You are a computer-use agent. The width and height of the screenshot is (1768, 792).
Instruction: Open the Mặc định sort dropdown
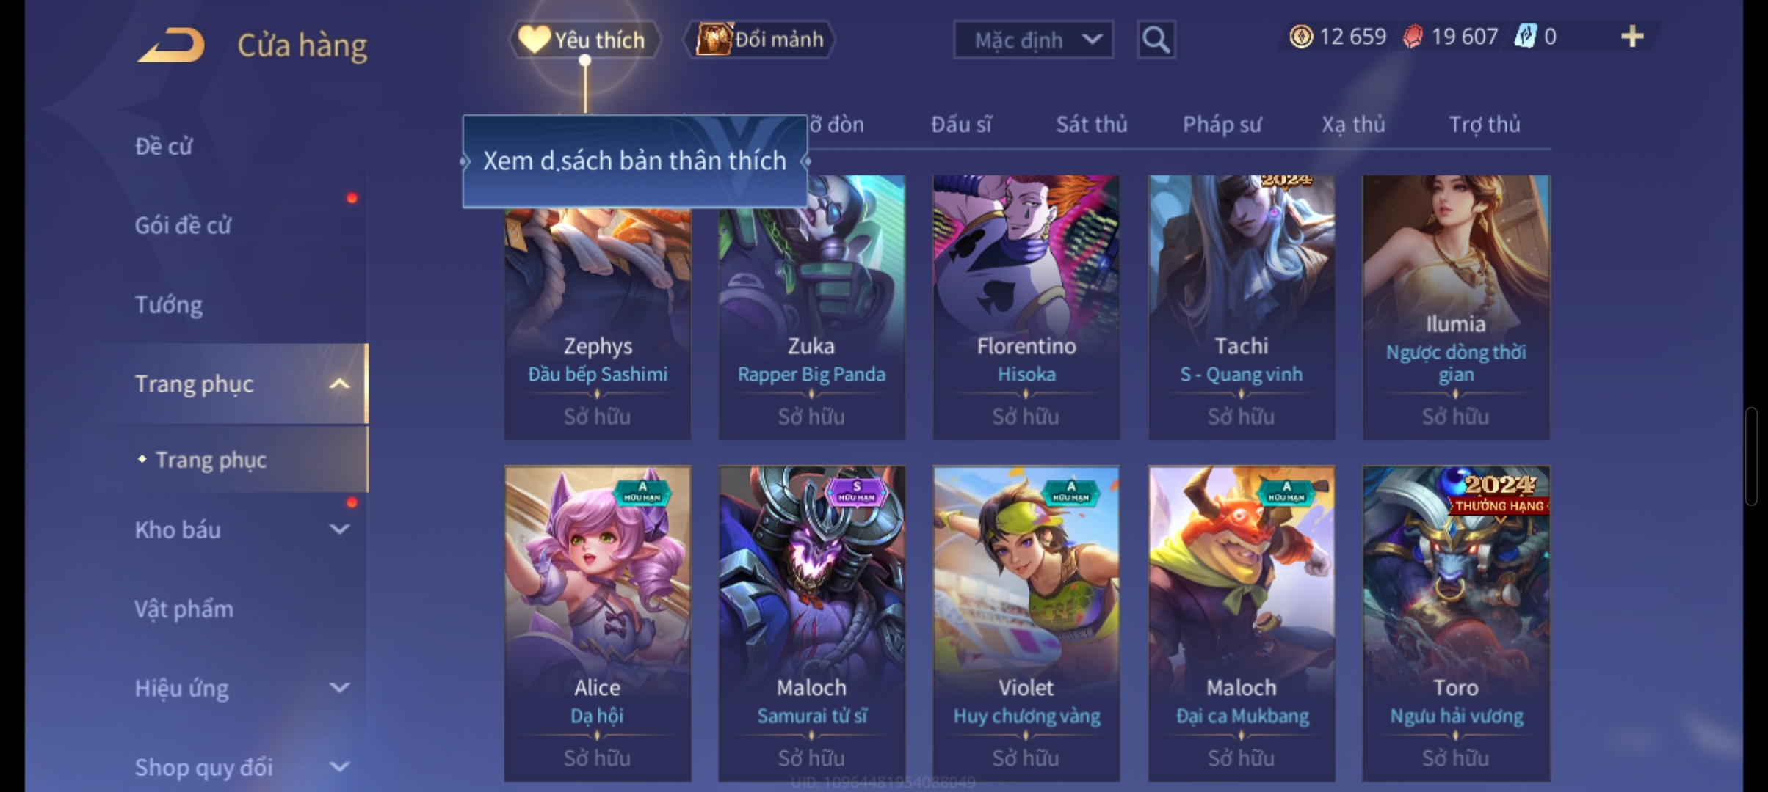click(1033, 40)
